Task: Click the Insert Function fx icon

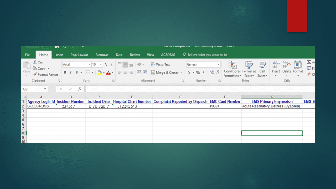Action: (80, 89)
